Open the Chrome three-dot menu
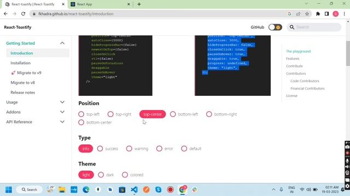The width and height of the screenshot is (350, 196). pos(345,14)
